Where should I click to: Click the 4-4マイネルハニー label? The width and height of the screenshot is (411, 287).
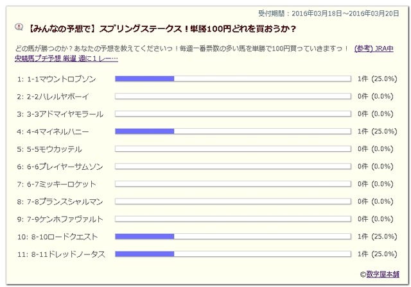[x=58, y=131]
